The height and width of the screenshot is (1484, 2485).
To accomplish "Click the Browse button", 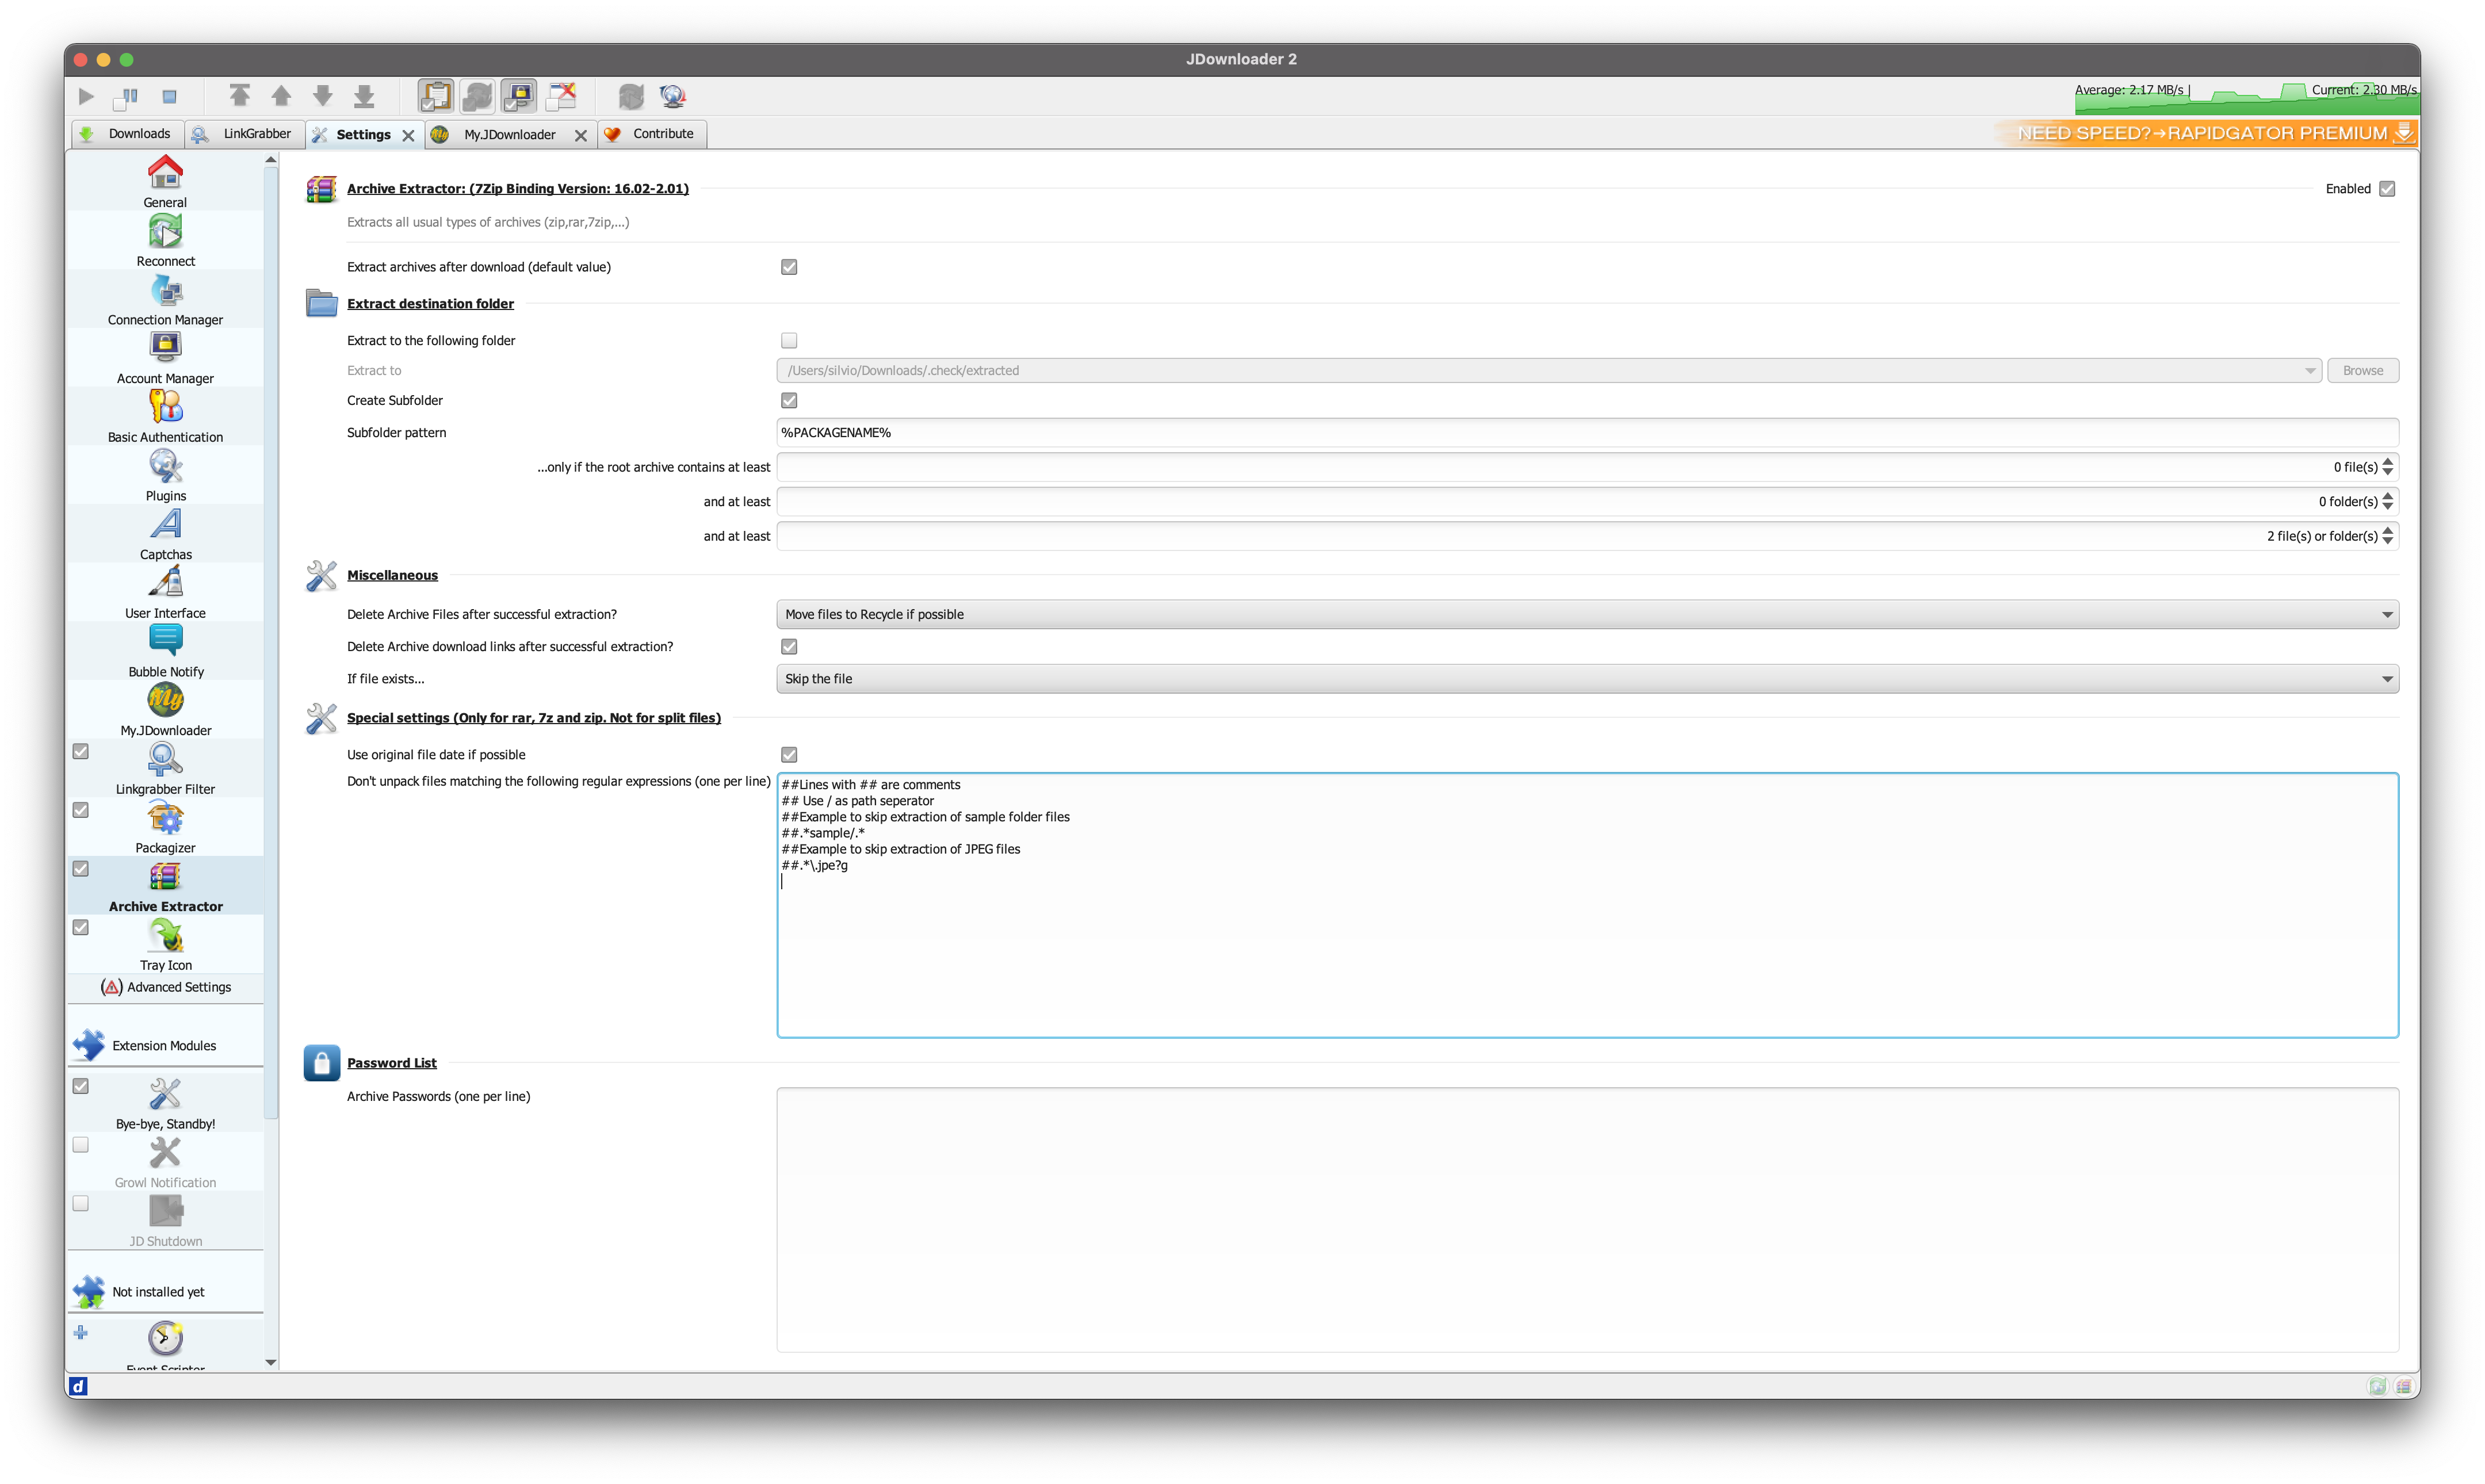I will point(2362,371).
